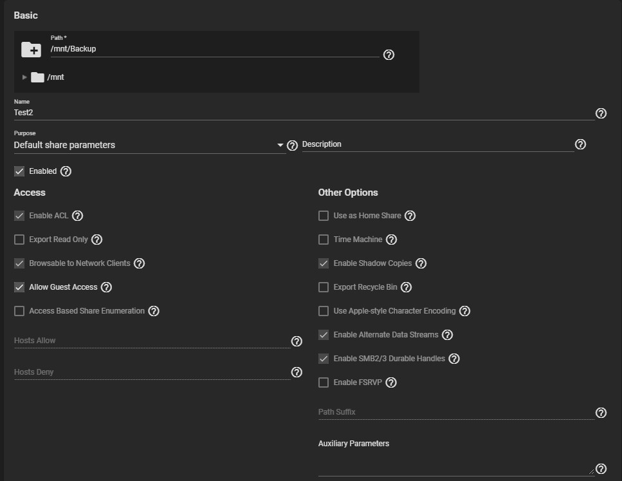Open help for the Path field

[x=389, y=55]
